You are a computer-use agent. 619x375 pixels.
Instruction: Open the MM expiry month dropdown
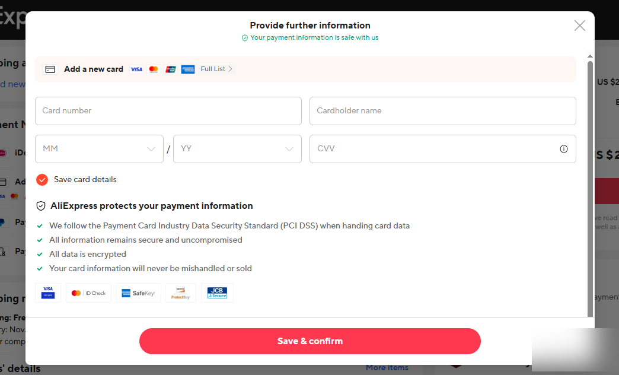(x=99, y=149)
